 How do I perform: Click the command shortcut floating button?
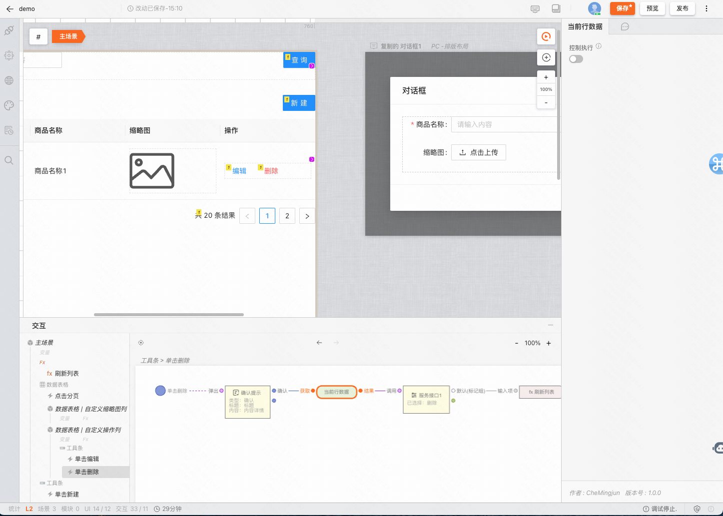point(717,164)
